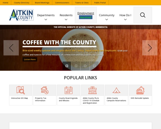Expand chevron under Departments

46,19
